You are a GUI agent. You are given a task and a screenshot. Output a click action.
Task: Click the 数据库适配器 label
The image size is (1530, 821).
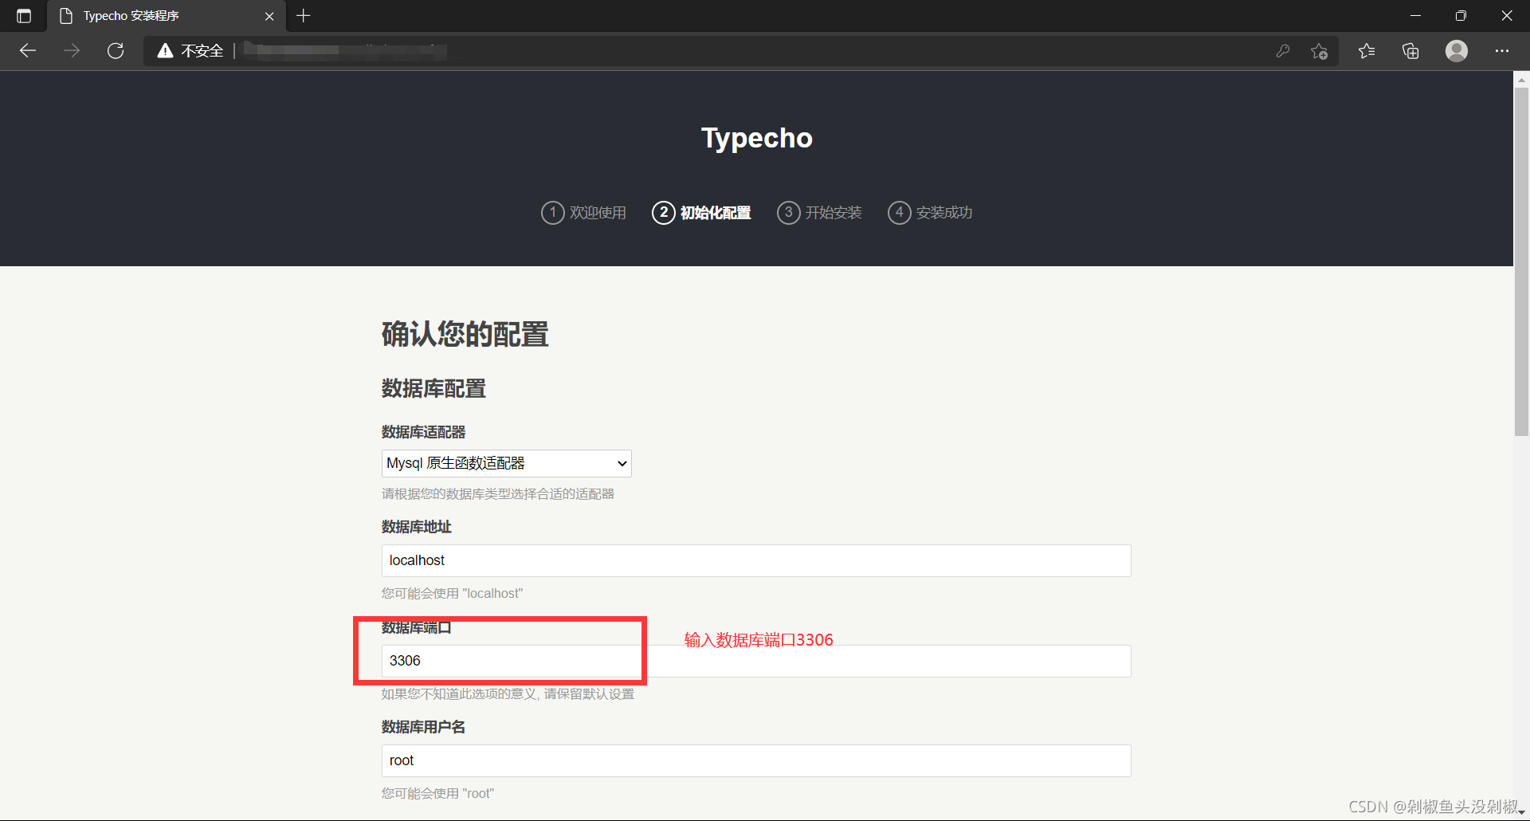coord(424,432)
